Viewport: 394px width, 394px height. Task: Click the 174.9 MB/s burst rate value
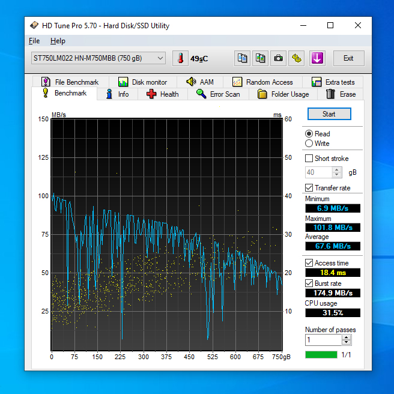tap(333, 292)
